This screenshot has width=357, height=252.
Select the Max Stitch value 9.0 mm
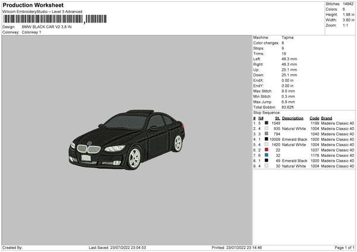coord(288,91)
